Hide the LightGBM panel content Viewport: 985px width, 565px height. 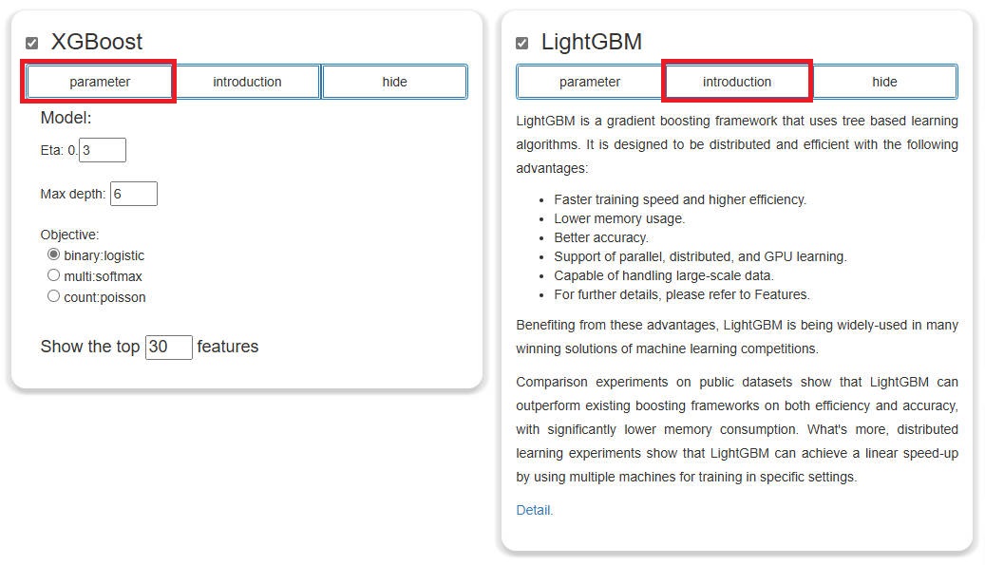(884, 82)
